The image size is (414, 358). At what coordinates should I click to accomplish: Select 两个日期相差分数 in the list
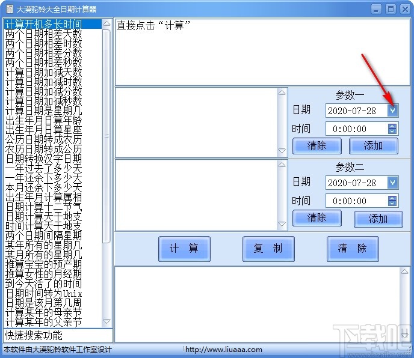tap(52, 53)
